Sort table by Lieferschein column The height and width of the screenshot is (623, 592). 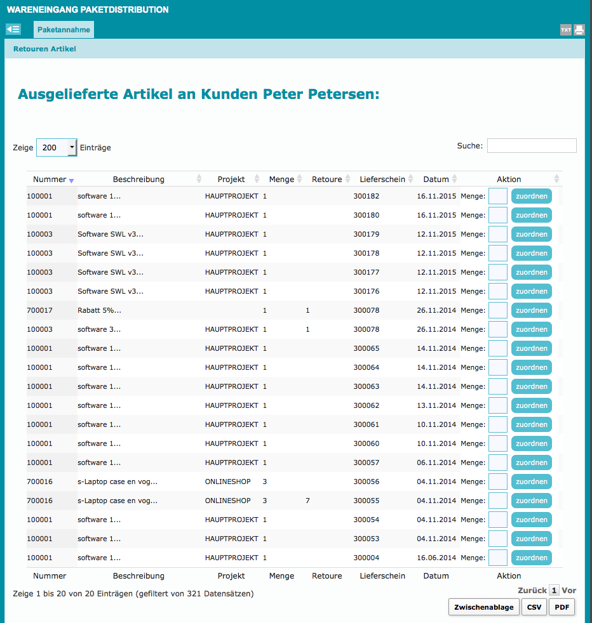(382, 180)
